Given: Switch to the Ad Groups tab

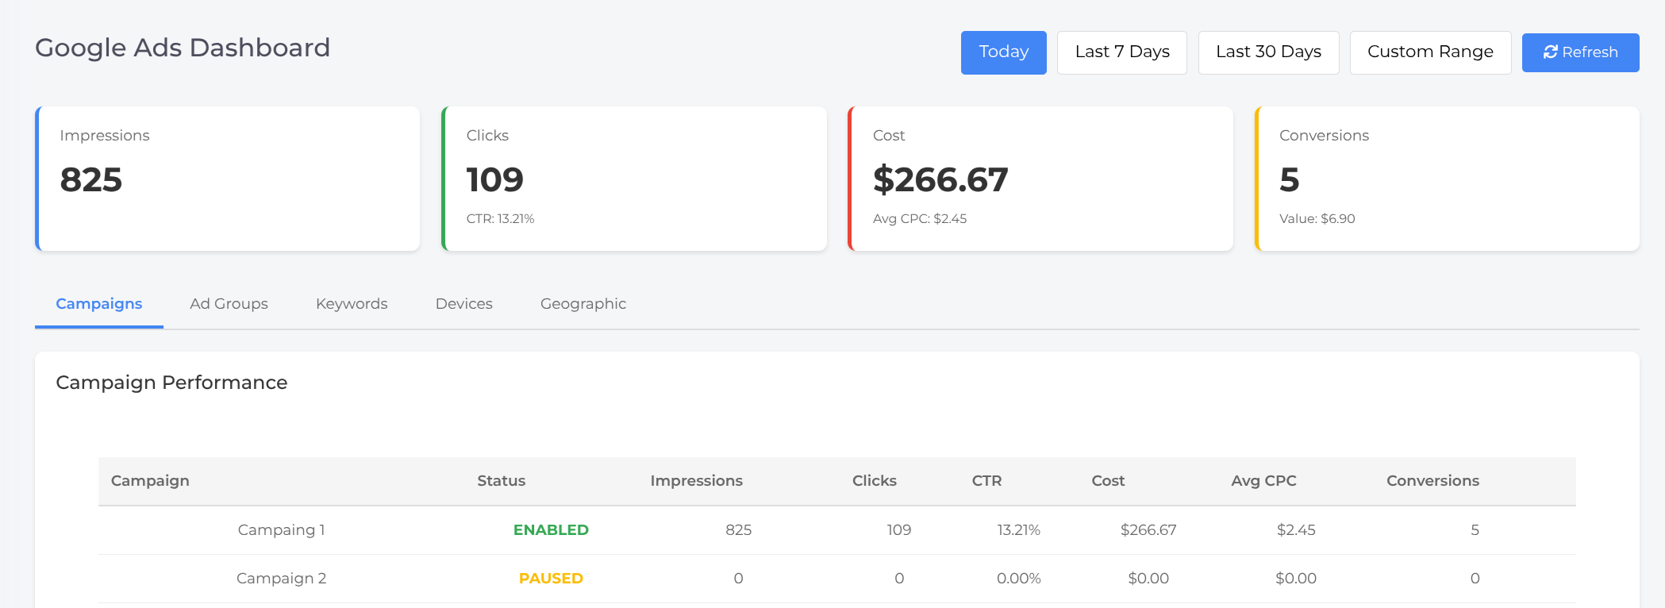Looking at the screenshot, I should click(229, 304).
